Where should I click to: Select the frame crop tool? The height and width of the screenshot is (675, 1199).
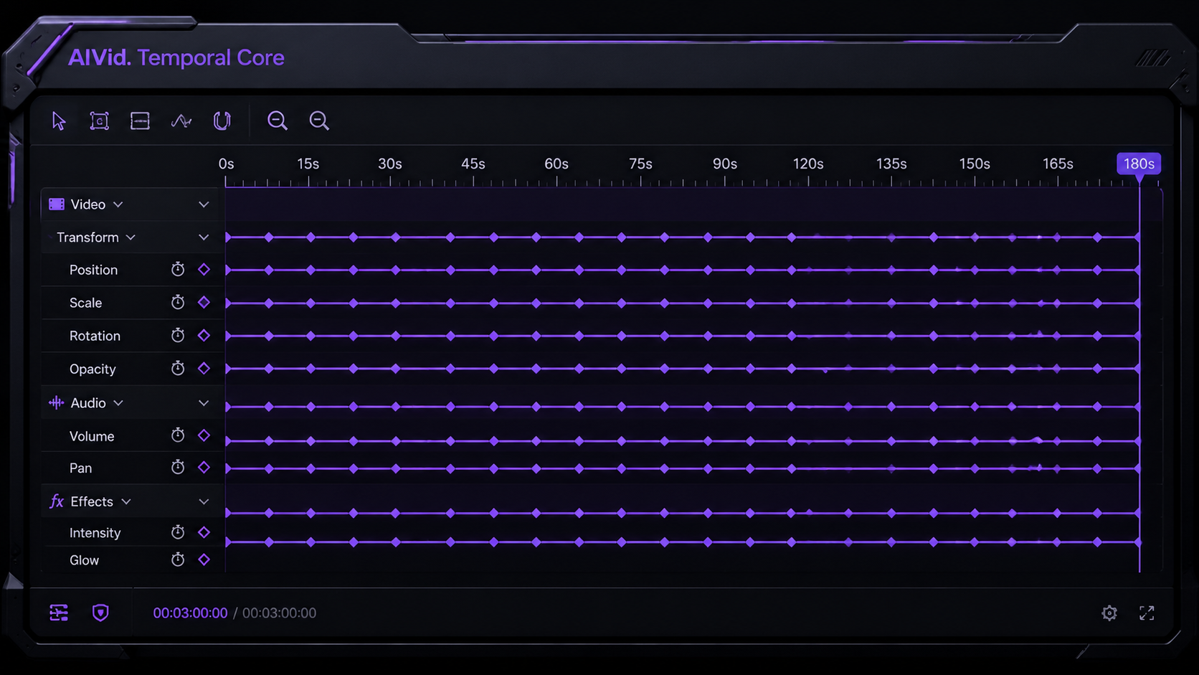(99, 121)
